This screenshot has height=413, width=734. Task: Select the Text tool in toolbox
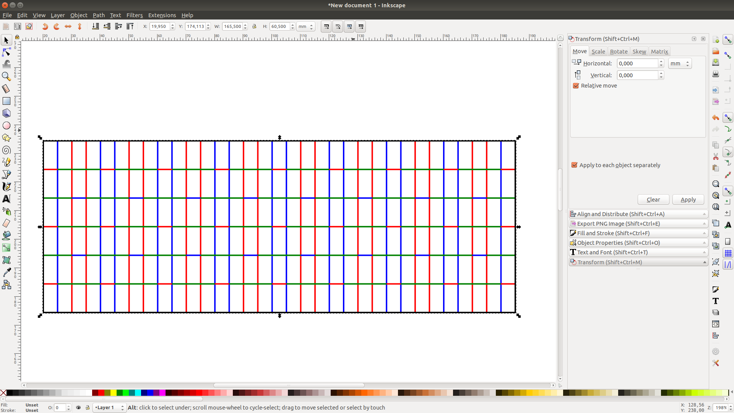point(6,199)
